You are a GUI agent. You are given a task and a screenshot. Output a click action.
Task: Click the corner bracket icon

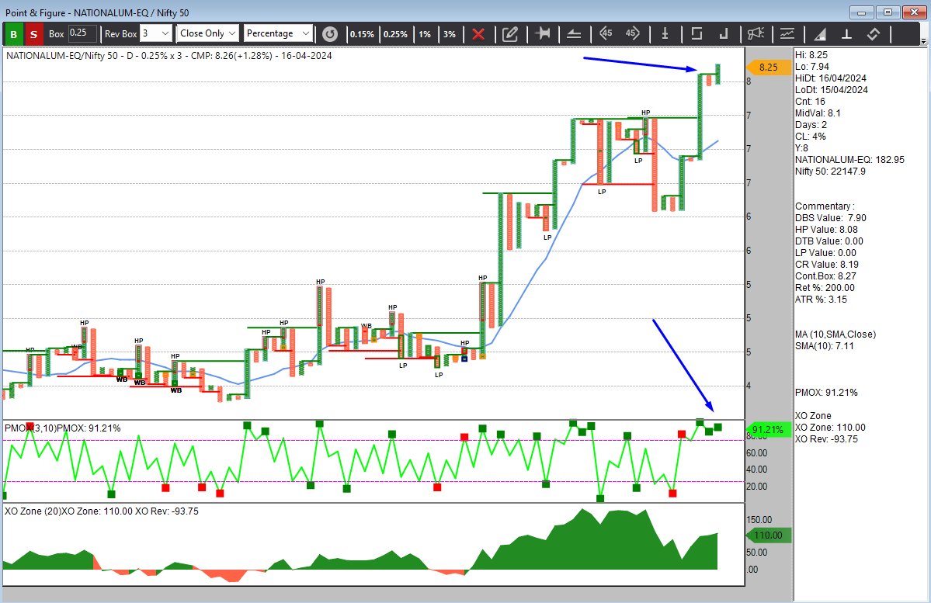[724, 34]
